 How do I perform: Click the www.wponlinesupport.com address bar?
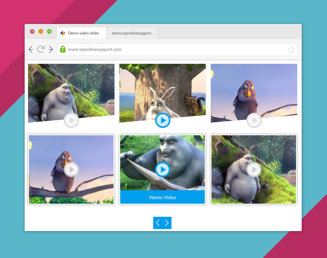[x=177, y=49]
